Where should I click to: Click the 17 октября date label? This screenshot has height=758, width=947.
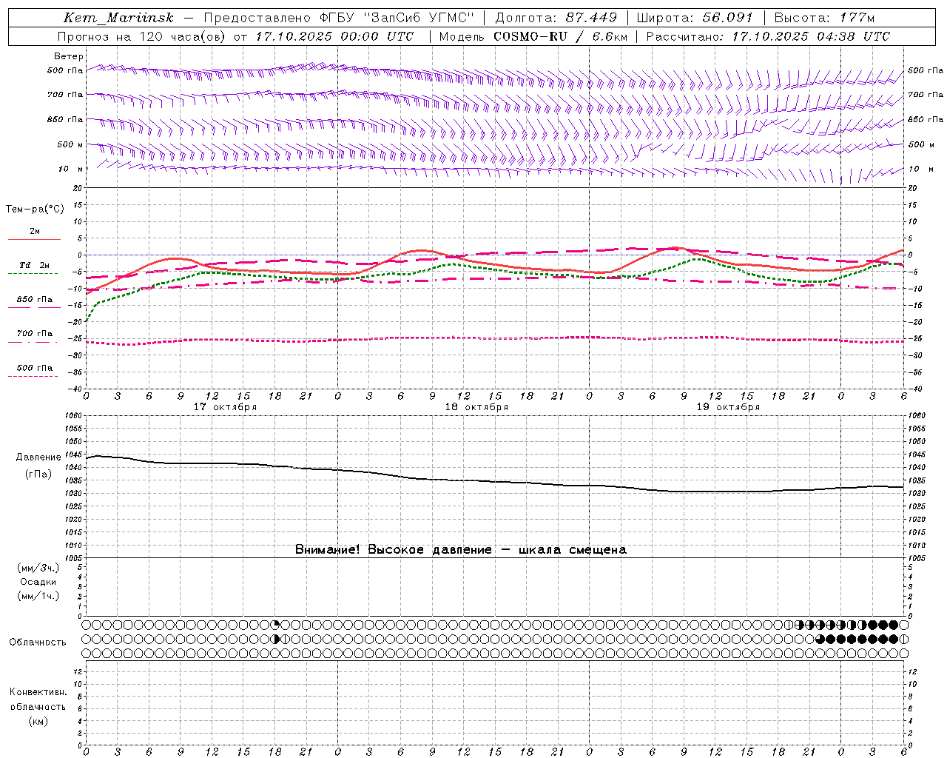(225, 407)
